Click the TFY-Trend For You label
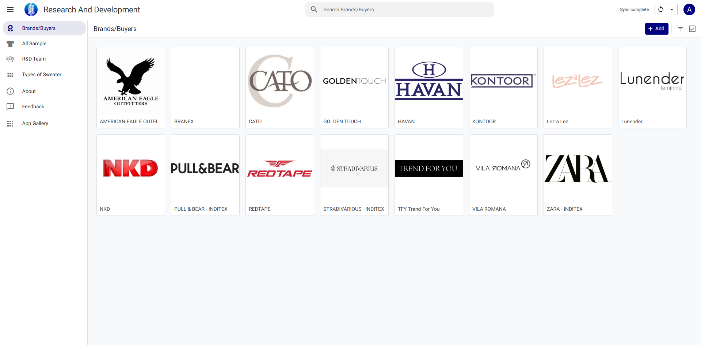The image size is (701, 345). point(419,209)
